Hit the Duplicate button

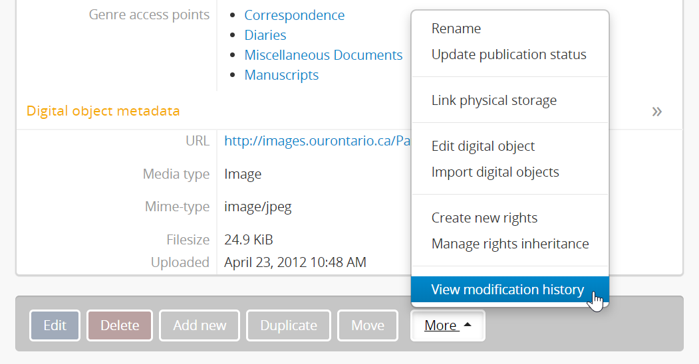pyautogui.click(x=289, y=325)
